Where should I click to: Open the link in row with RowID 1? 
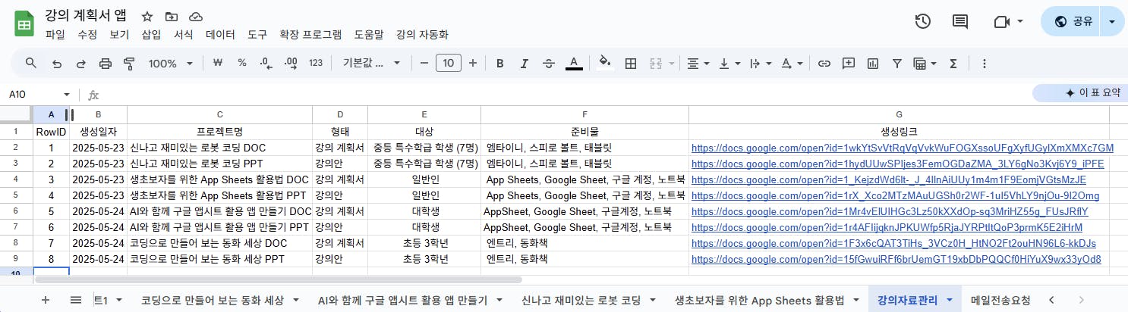pos(902,148)
